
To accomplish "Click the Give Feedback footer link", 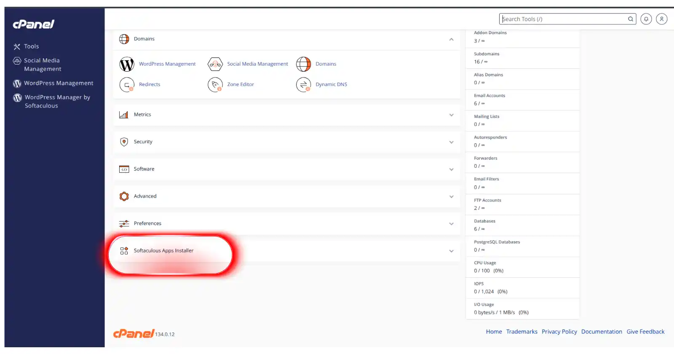I will [x=645, y=332].
